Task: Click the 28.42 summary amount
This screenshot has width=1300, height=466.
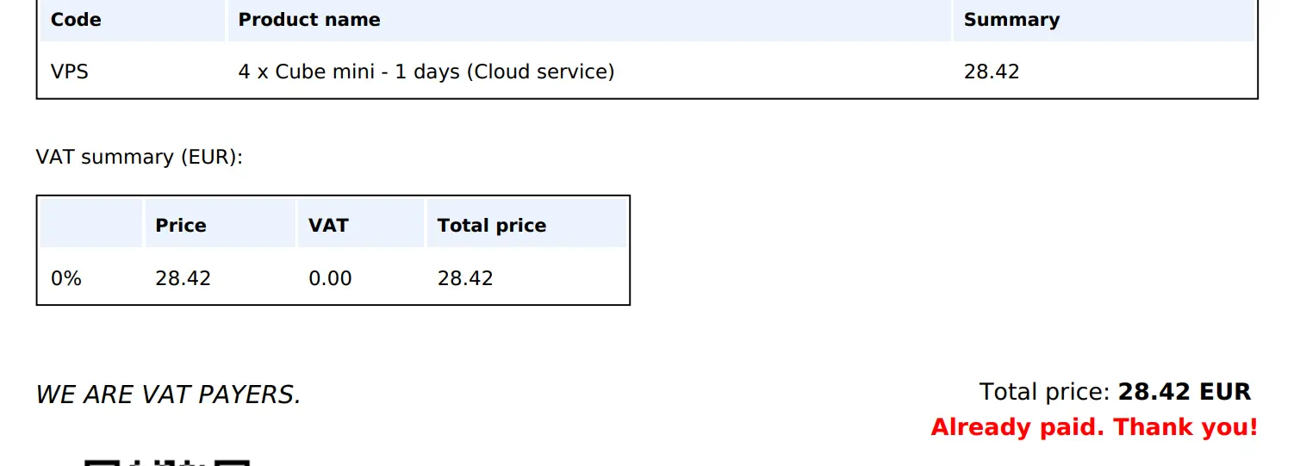Action: (x=992, y=71)
